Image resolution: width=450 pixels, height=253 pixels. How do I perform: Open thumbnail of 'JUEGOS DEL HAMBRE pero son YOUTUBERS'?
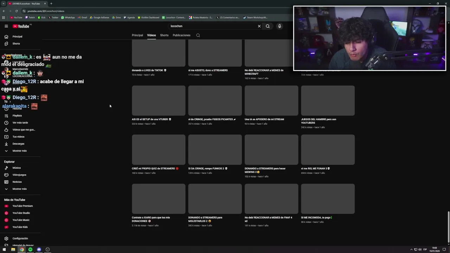point(328,100)
